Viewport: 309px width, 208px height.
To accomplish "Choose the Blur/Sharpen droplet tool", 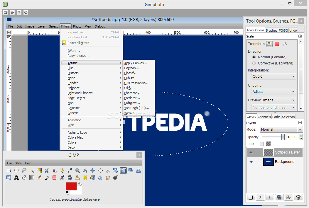I will [100, 178].
